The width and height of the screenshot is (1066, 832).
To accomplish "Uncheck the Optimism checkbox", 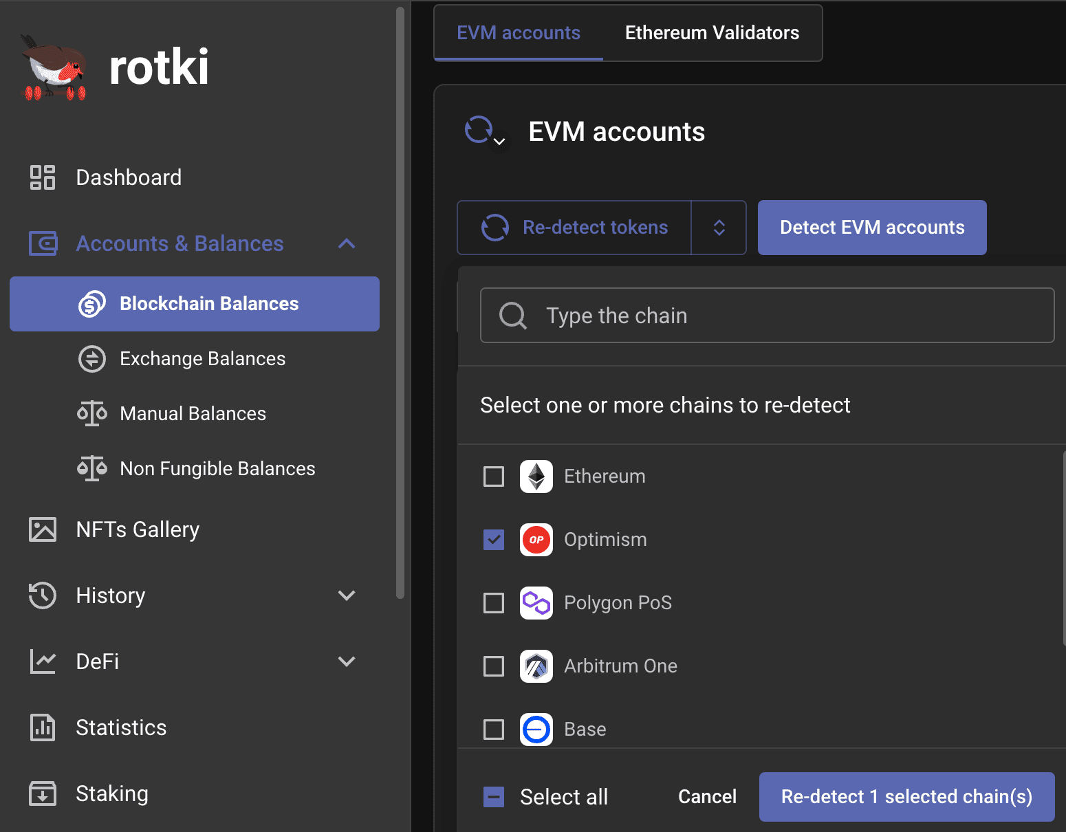I will [494, 540].
